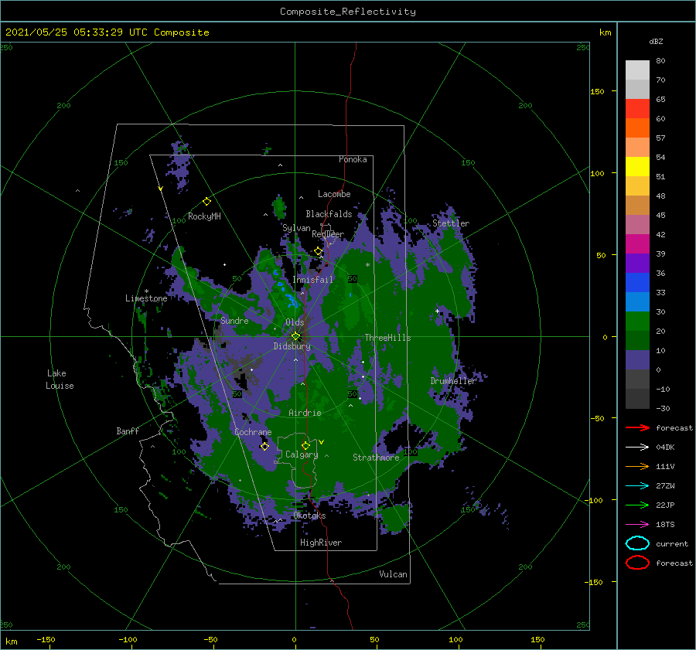Click the Drumheller town label
Image resolution: width=696 pixels, height=650 pixels.
coord(453,381)
